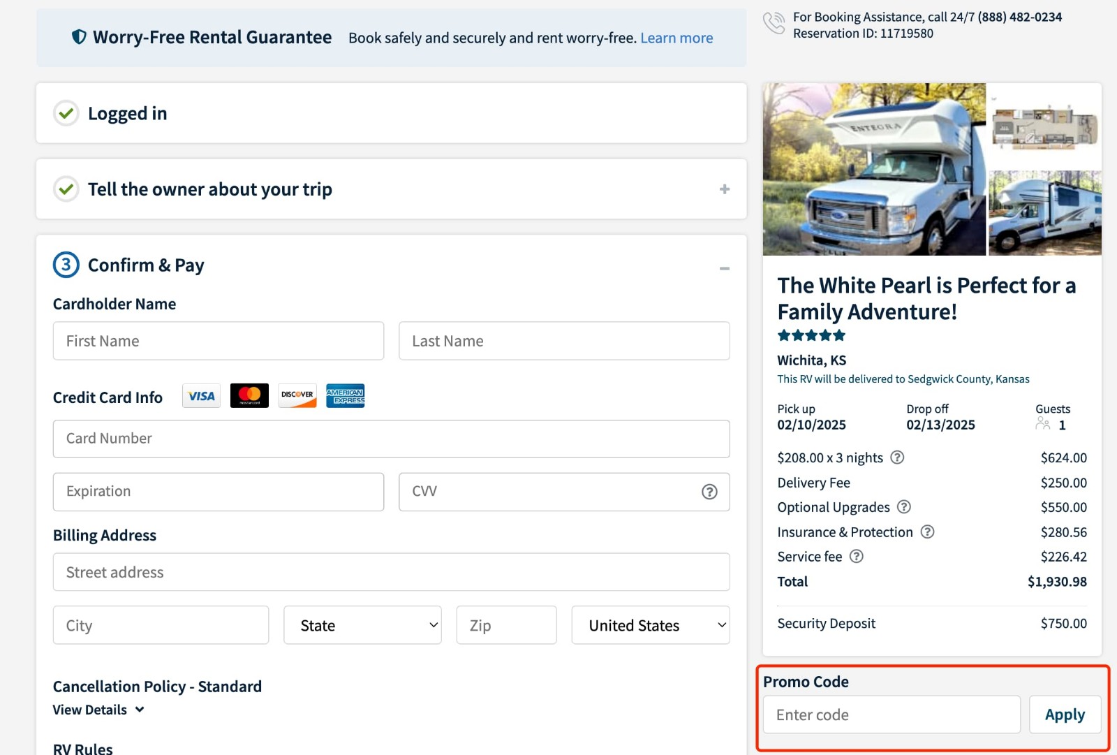This screenshot has height=755, width=1117.
Task: Select the Mastercard logo
Action: [249, 395]
